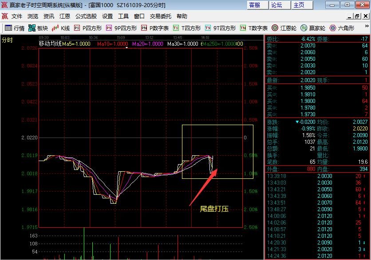Open the 板块 sector toolbar icon
Viewport: 371px width, 260px height.
[32, 28]
